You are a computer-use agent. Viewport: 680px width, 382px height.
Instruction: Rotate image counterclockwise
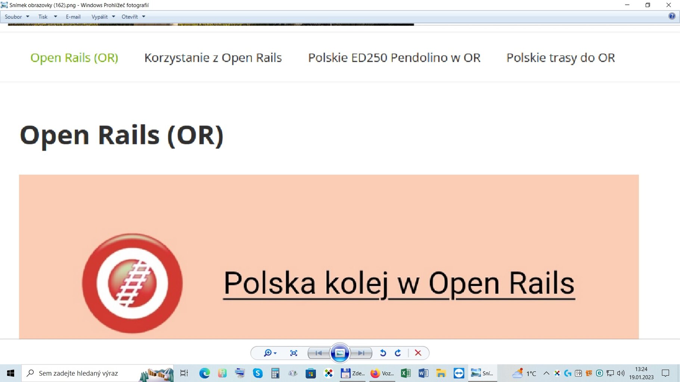coord(383,353)
